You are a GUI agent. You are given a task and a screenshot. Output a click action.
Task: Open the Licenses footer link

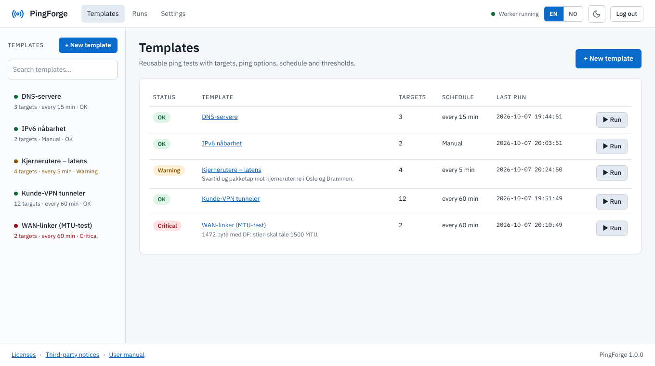(x=24, y=355)
